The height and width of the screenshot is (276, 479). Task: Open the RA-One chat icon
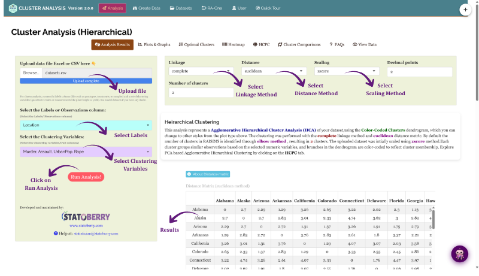[204, 8]
